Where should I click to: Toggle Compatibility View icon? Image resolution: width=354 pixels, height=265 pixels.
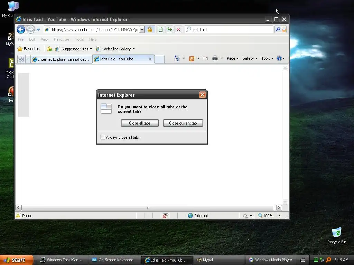(160, 30)
